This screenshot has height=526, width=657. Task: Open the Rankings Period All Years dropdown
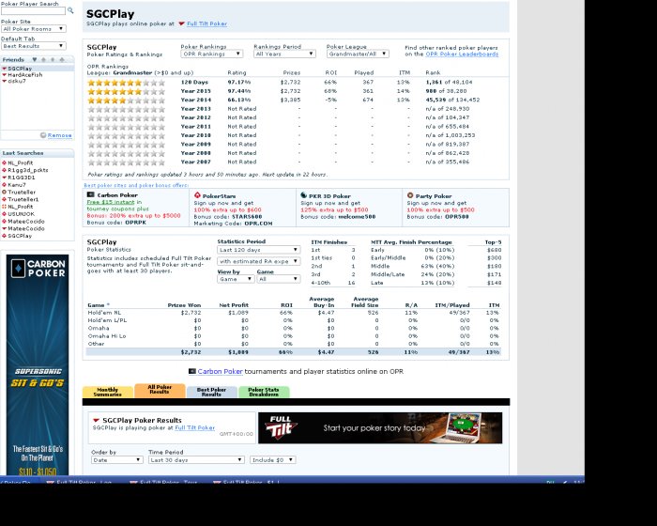pos(284,54)
